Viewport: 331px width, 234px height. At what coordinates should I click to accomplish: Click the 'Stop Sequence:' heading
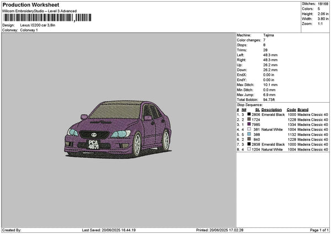(250, 105)
